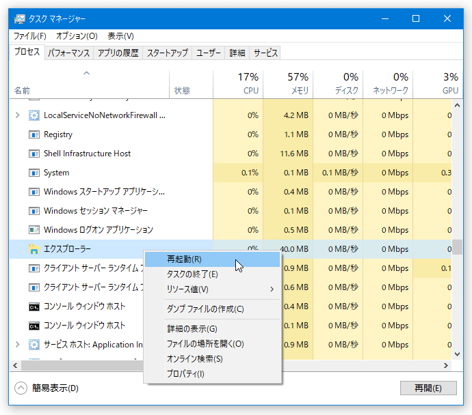
Task: Click the 0.1 MB/秒 disk value
Action: (340, 173)
